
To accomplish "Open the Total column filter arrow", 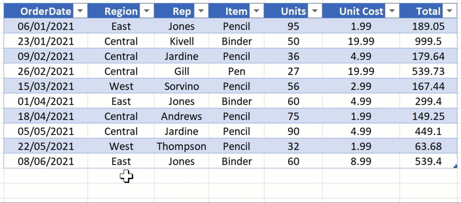I will coord(450,11).
